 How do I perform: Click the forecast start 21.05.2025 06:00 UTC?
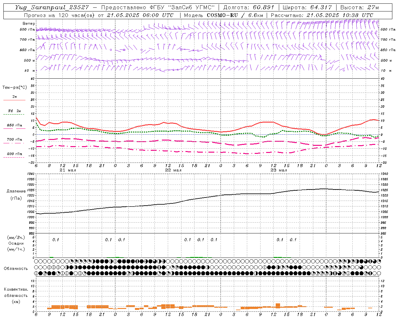(x=140, y=15)
